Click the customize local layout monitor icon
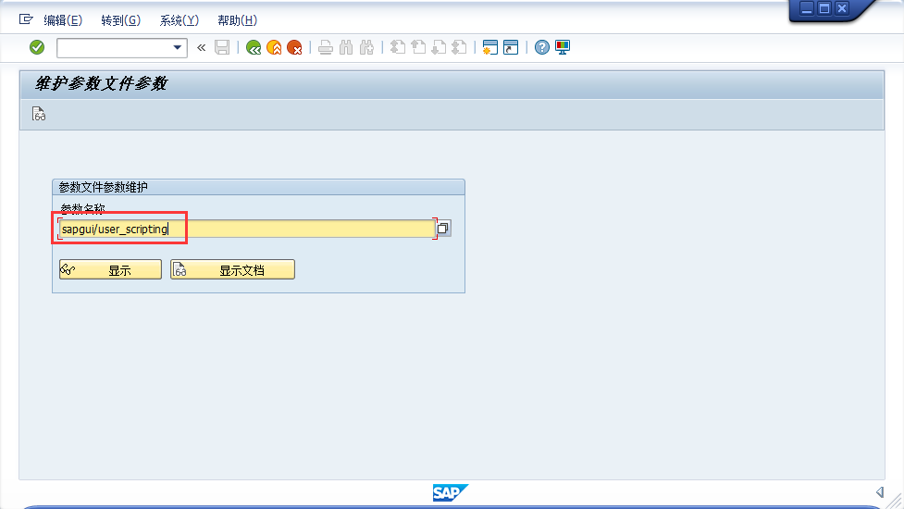Screen dimensions: 904x509 [x=563, y=47]
